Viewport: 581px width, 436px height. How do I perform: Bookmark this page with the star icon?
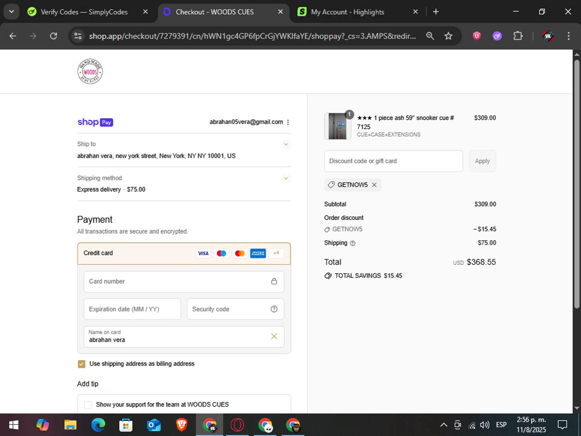pyautogui.click(x=448, y=36)
